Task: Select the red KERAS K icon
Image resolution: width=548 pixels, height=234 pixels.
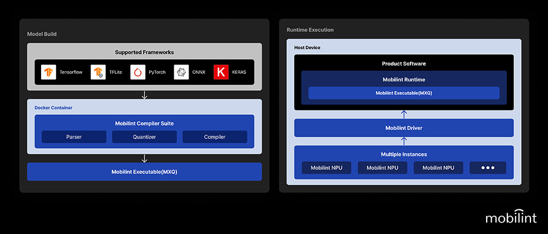Action: coord(221,72)
